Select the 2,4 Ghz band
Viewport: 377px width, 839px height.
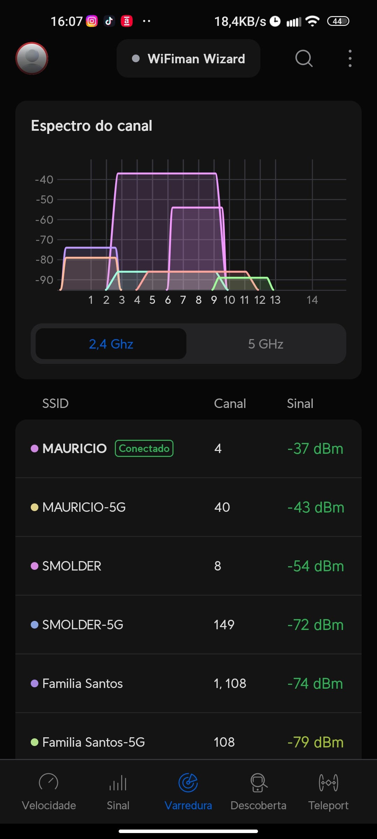tap(111, 344)
